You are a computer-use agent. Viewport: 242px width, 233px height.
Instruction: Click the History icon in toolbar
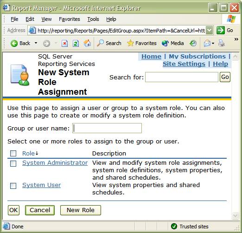(x=193, y=43)
